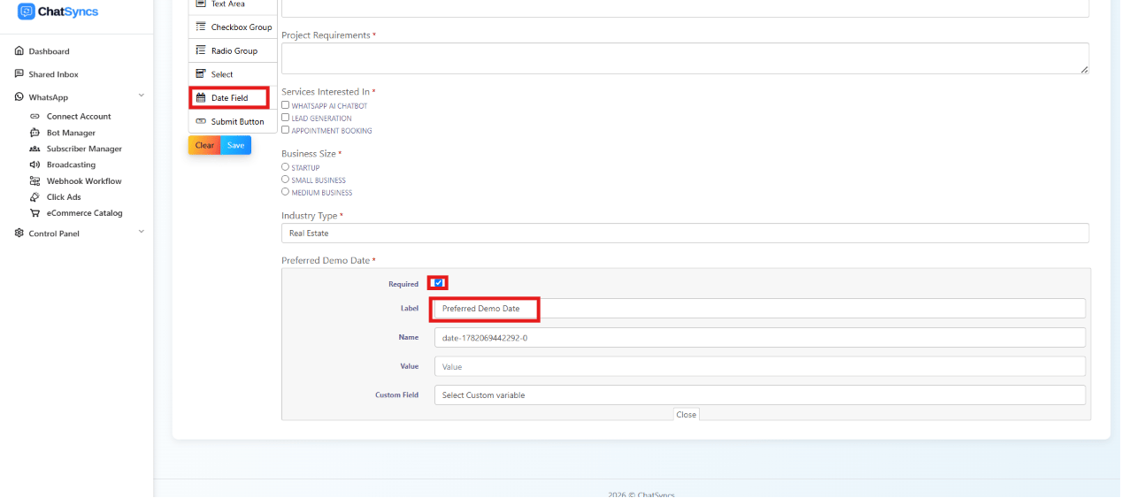This screenshot has height=498, width=1121.
Task: Open the Industry Type dropdown
Action: coord(685,234)
